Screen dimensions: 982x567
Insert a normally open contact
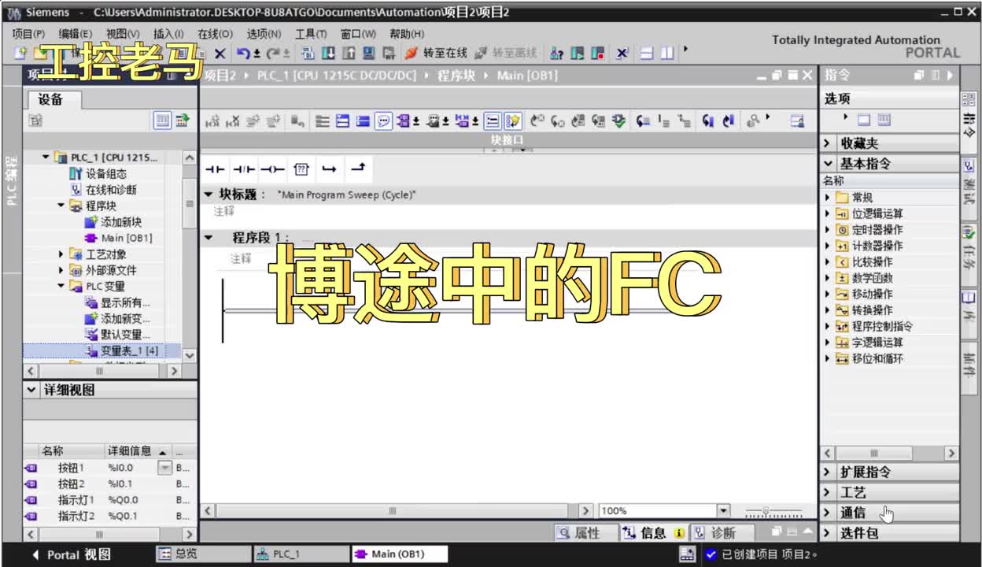point(215,169)
